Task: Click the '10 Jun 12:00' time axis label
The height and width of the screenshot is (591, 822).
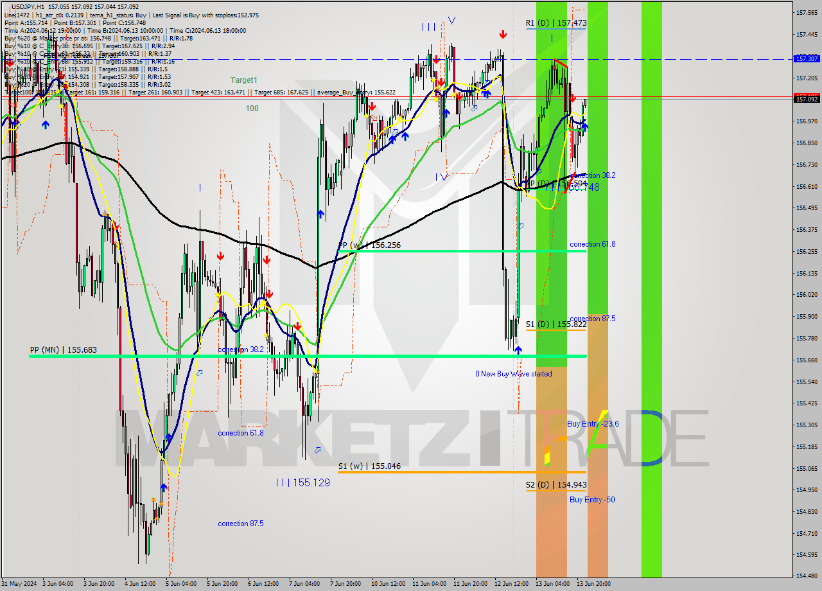Action: tap(387, 584)
